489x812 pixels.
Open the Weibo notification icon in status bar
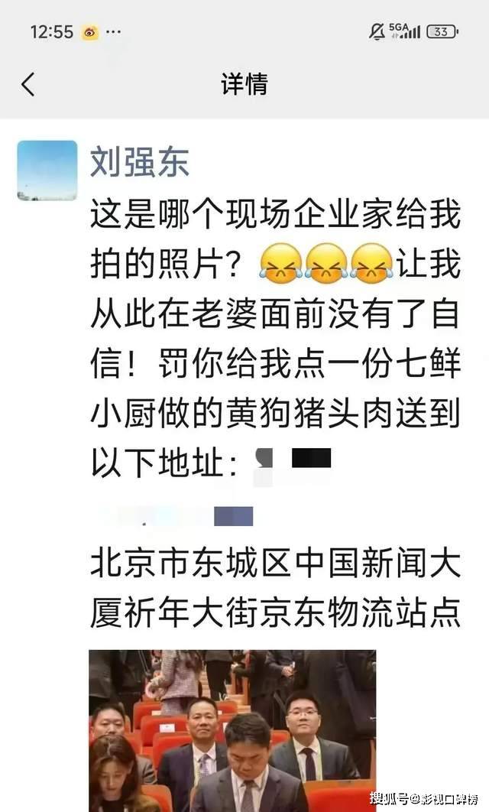coord(91,32)
